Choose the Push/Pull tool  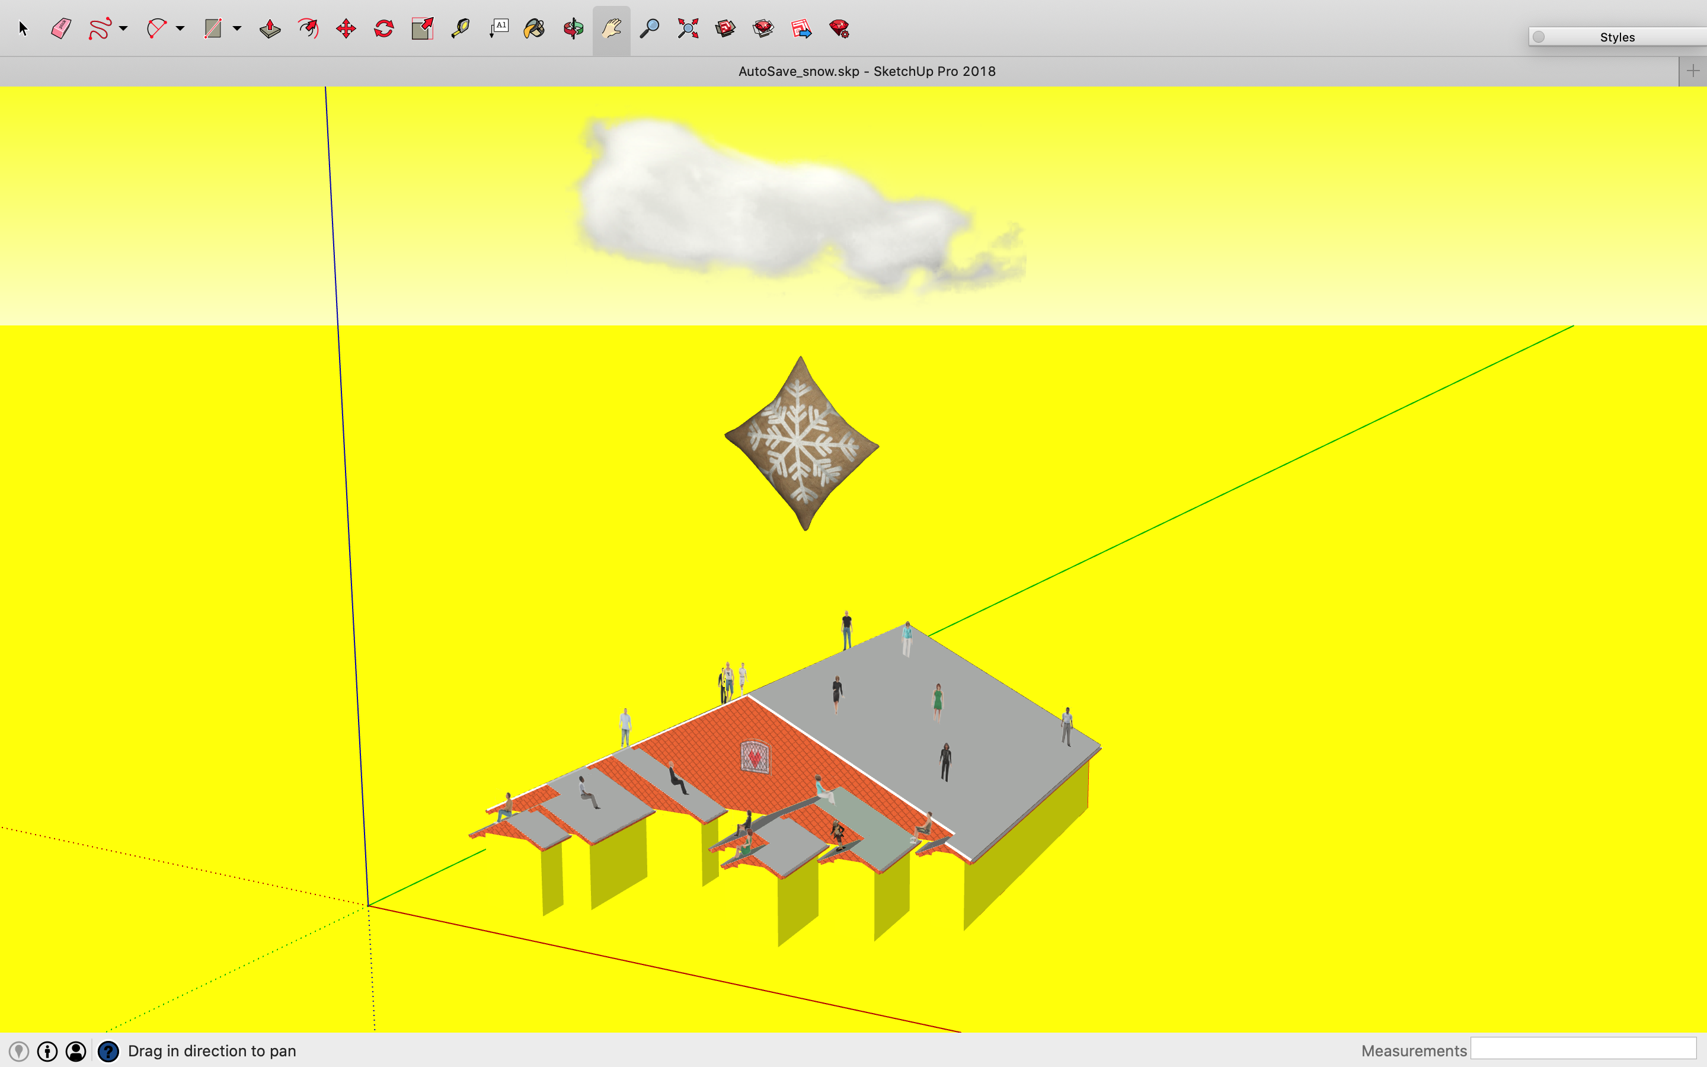tap(270, 29)
